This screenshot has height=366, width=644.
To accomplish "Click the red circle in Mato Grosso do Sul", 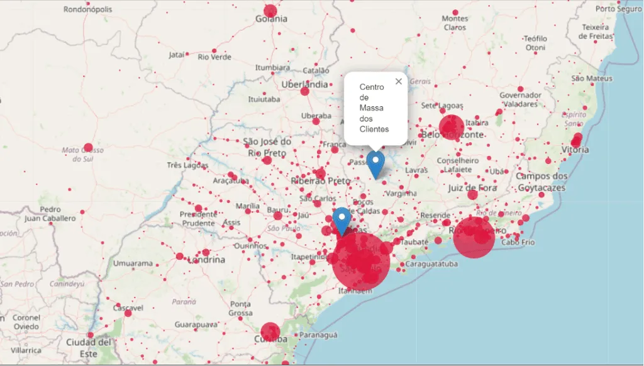I will click(88, 147).
